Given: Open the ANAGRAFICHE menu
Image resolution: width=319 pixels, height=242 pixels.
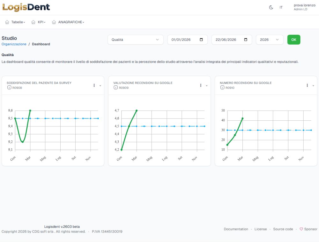Looking at the screenshot, I should 71,22.
